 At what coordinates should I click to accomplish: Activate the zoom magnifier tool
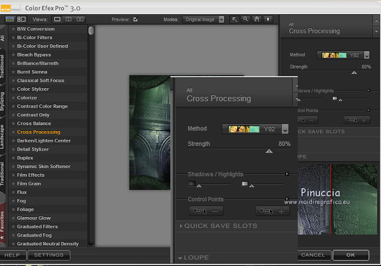click(245, 20)
